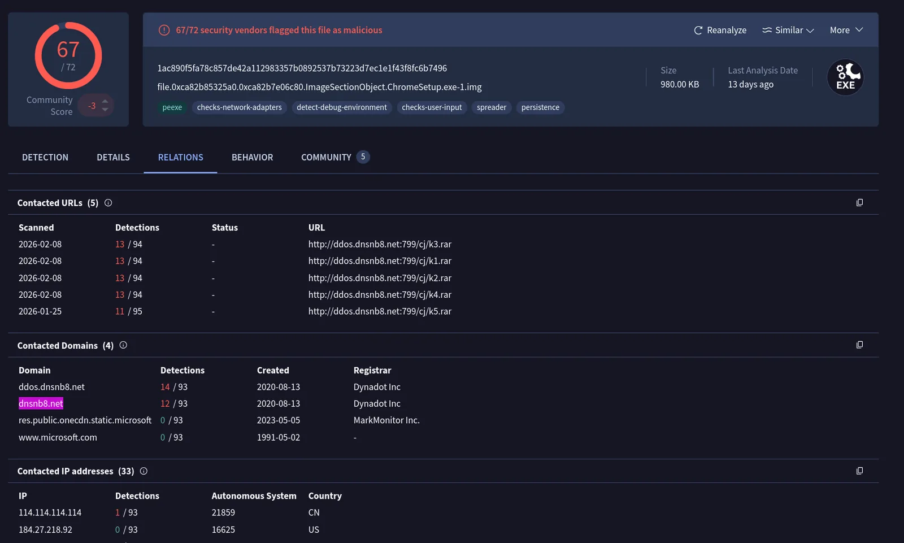Select the RELATIONS tab
This screenshot has height=543, width=904.
pyautogui.click(x=180, y=157)
